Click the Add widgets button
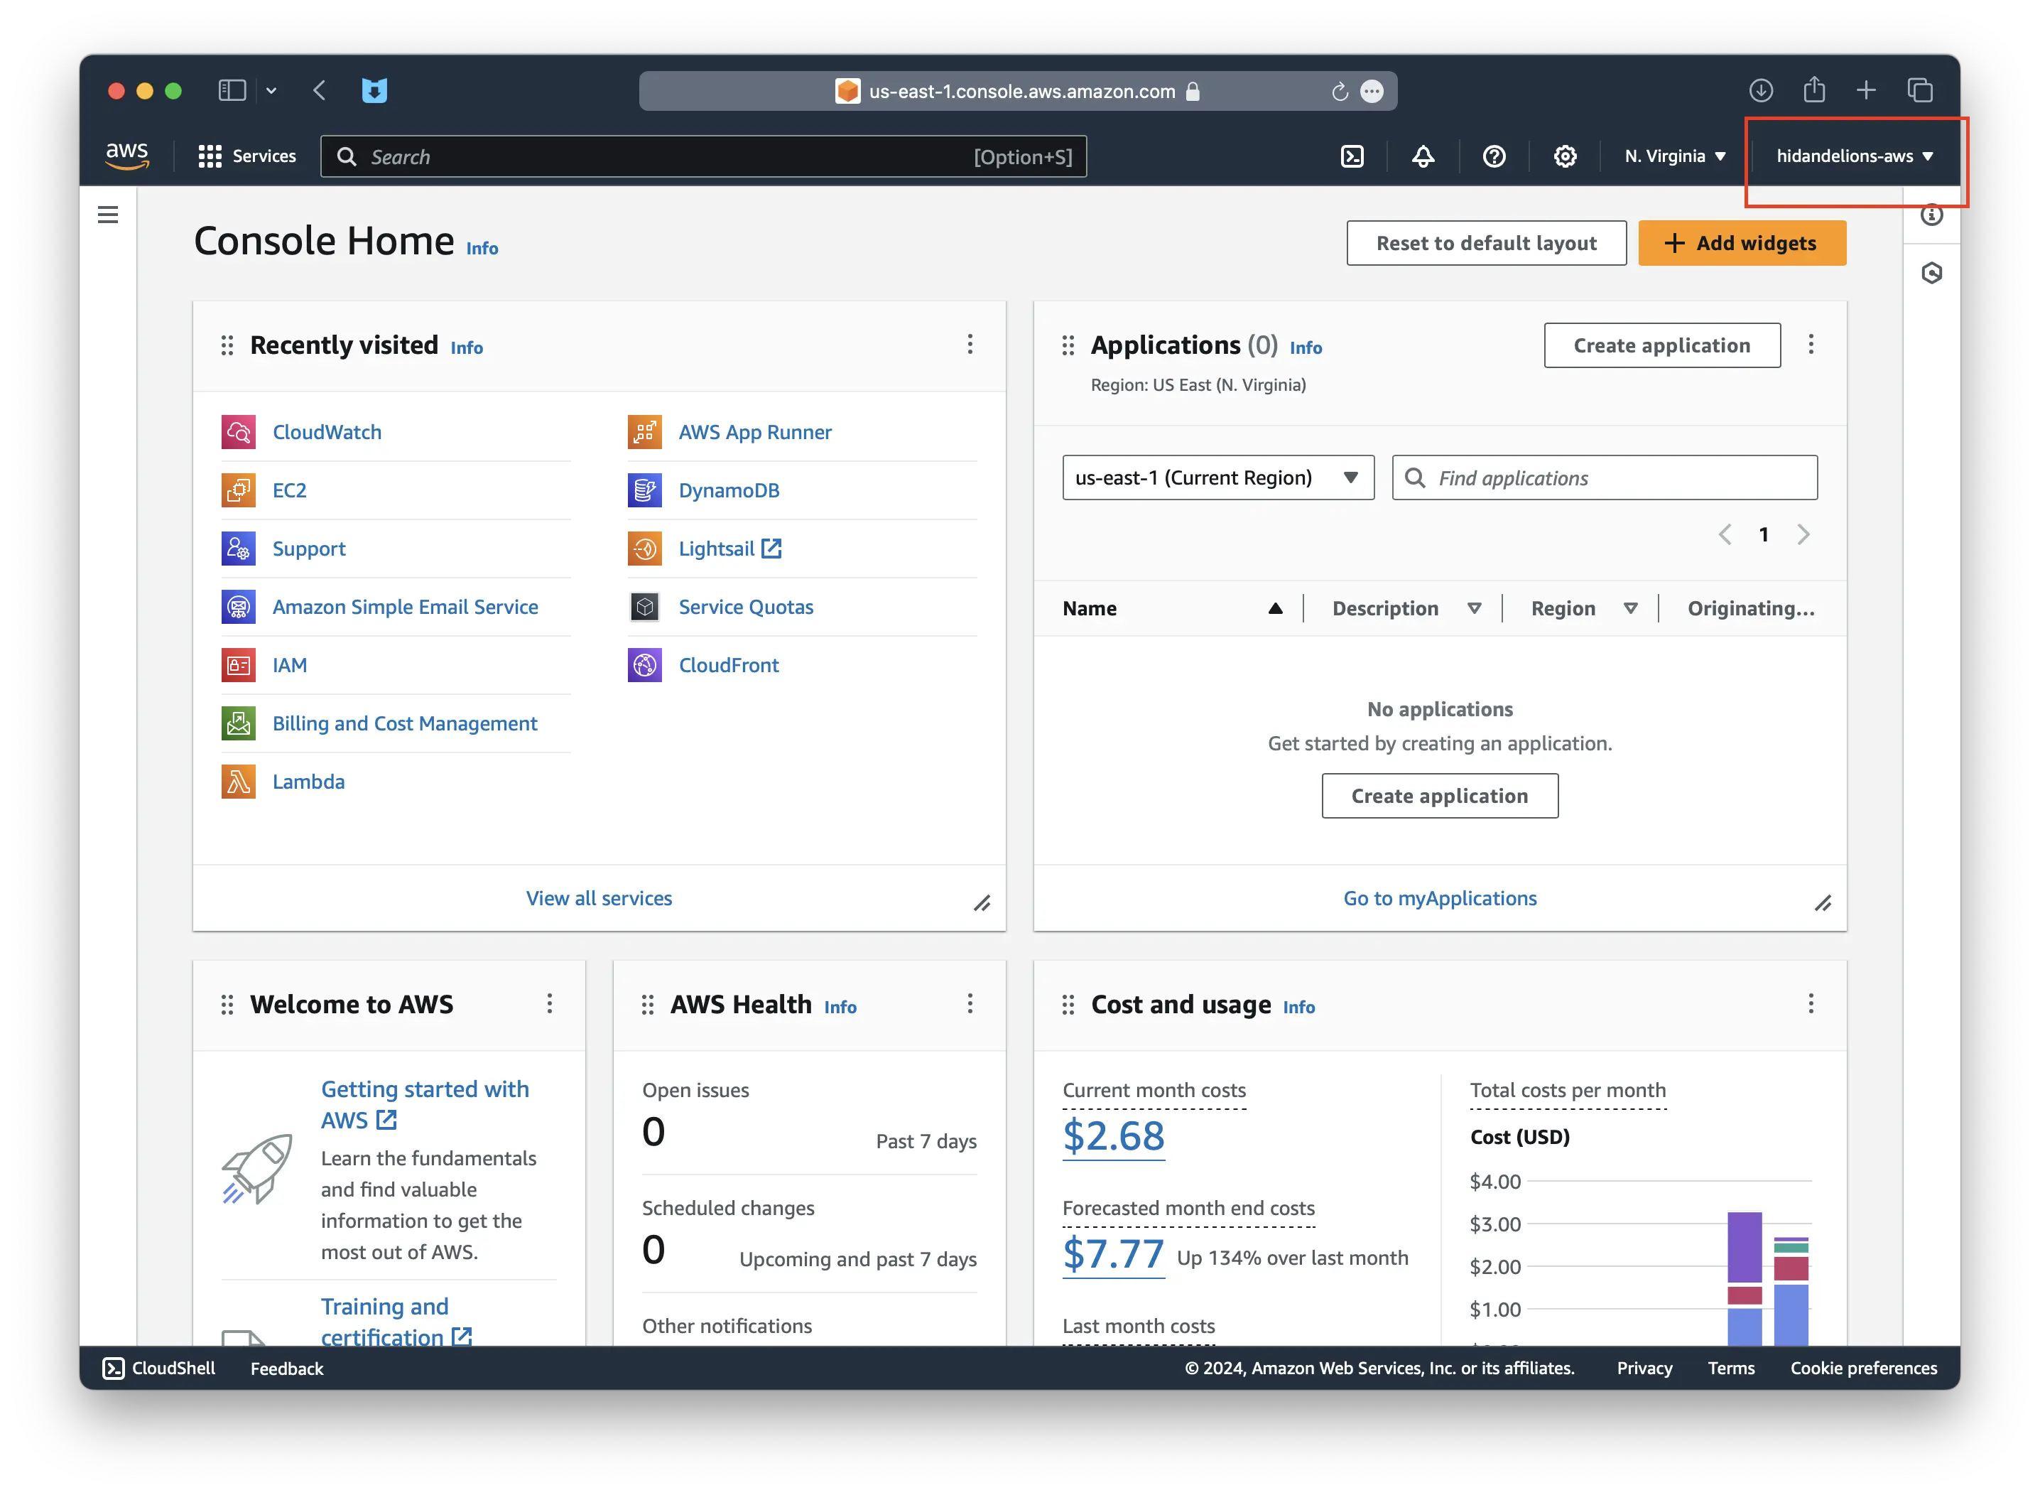The image size is (2040, 1495). click(x=1742, y=242)
